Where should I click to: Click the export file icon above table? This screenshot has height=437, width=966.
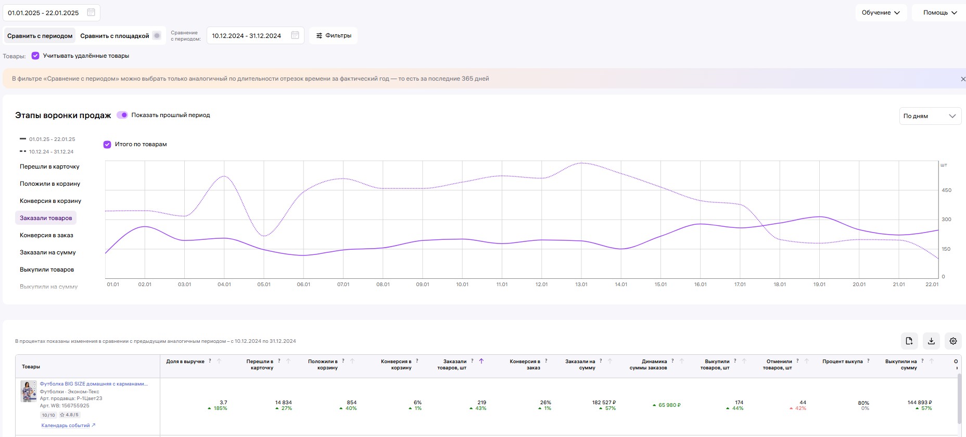[x=909, y=341]
